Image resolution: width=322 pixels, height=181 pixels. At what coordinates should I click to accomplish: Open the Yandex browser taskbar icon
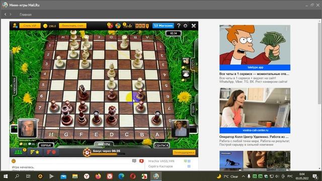(87, 176)
